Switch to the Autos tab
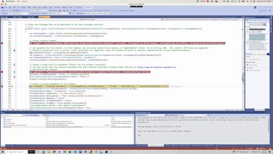Screen dimensions: 273x154 [3, 145]
